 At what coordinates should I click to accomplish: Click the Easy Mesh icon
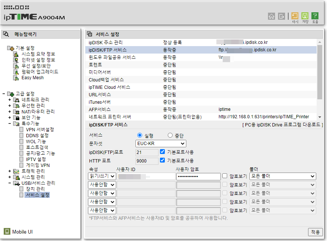(x=16, y=78)
